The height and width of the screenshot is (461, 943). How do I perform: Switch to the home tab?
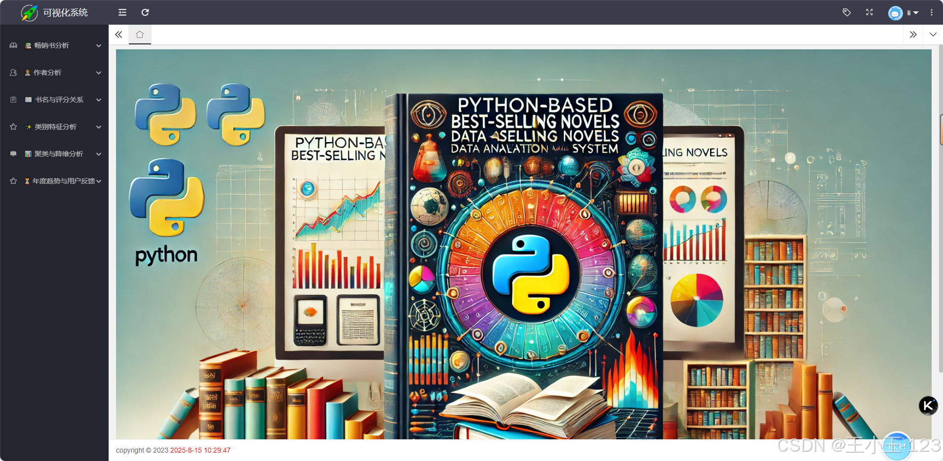tap(140, 35)
